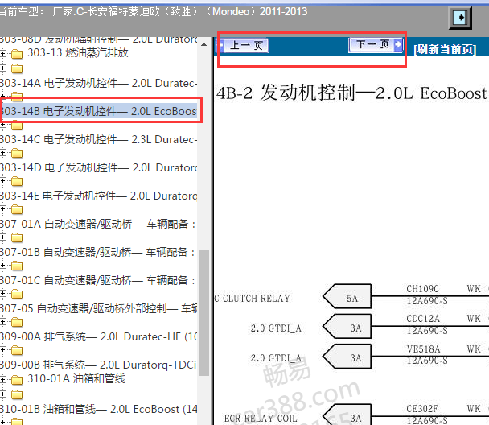Screen dimensions: 489x425
Task: Select 303-14C 电子发动机控件 2.3L Duratec
Action: [x=99, y=139]
